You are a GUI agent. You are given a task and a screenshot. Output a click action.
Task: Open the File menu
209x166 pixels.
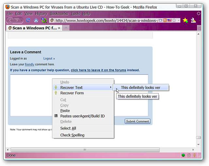[x=9, y=14]
